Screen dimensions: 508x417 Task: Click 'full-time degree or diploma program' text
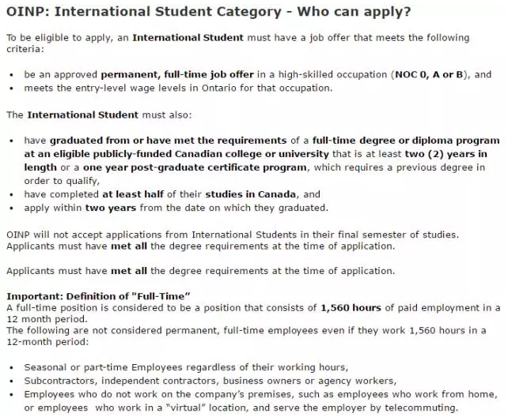tap(406, 141)
